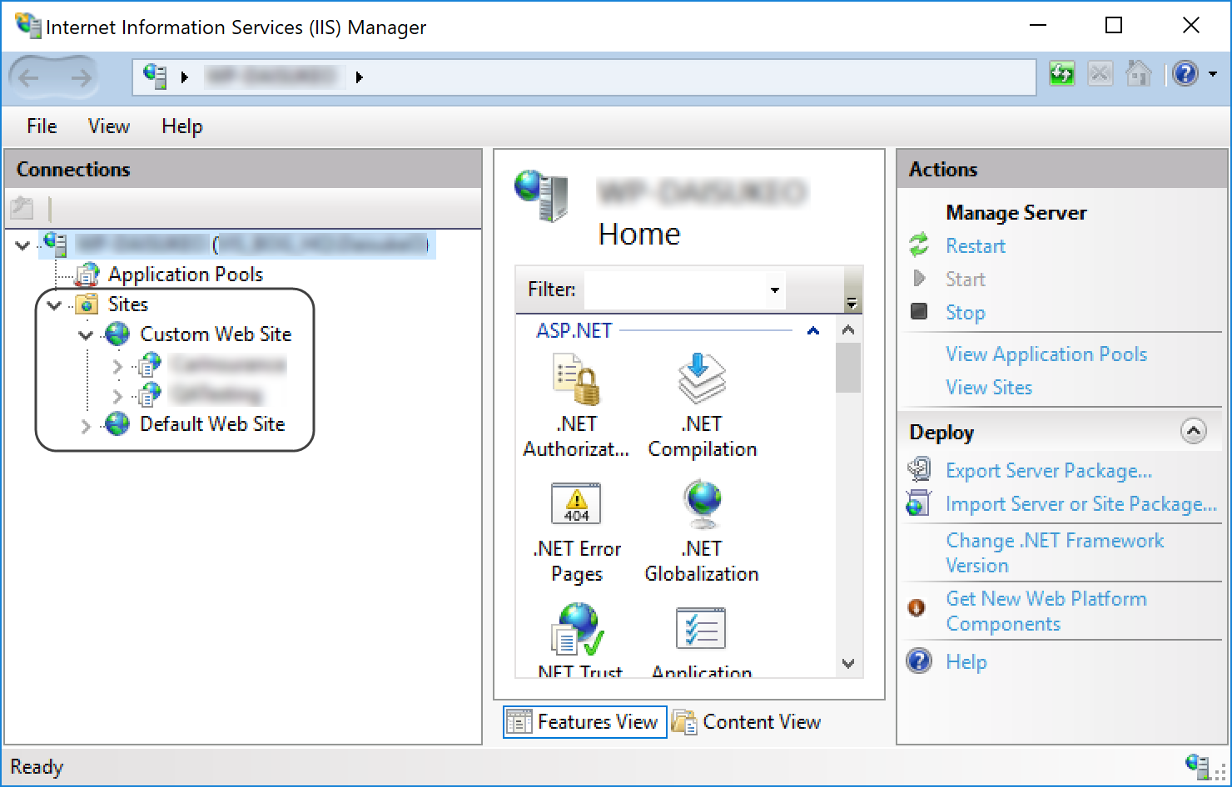This screenshot has width=1232, height=787.
Task: Click View Sites link
Action: coord(989,388)
